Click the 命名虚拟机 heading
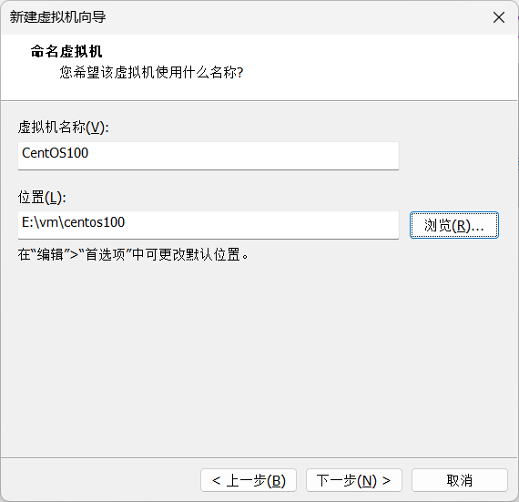This screenshot has width=519, height=502. click(66, 51)
